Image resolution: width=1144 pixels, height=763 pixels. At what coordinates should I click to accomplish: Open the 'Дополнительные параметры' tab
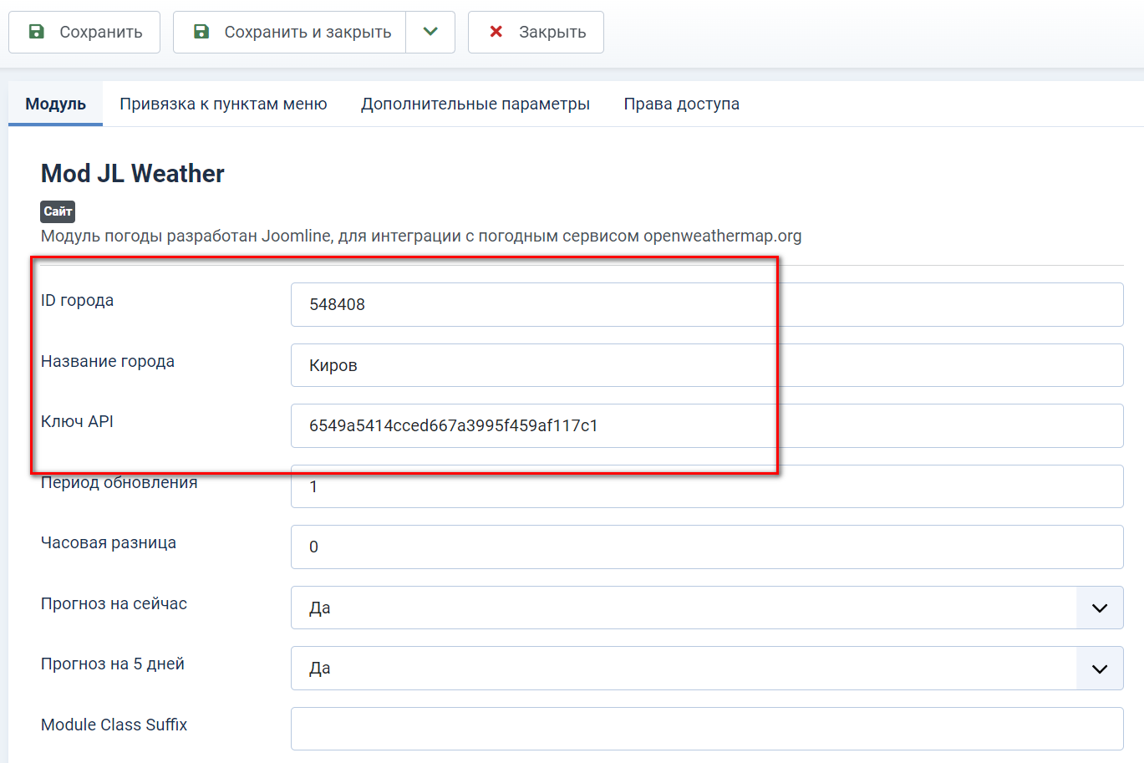point(475,104)
